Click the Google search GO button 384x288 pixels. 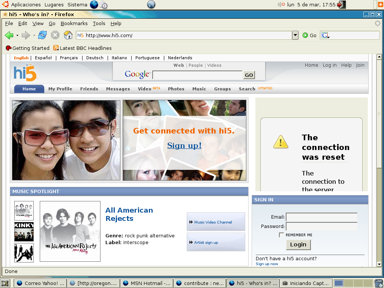tap(249, 75)
